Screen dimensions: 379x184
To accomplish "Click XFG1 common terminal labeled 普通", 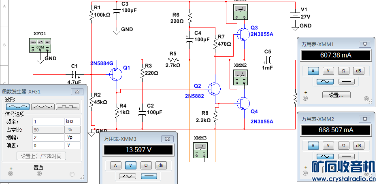I will pos(38,173).
